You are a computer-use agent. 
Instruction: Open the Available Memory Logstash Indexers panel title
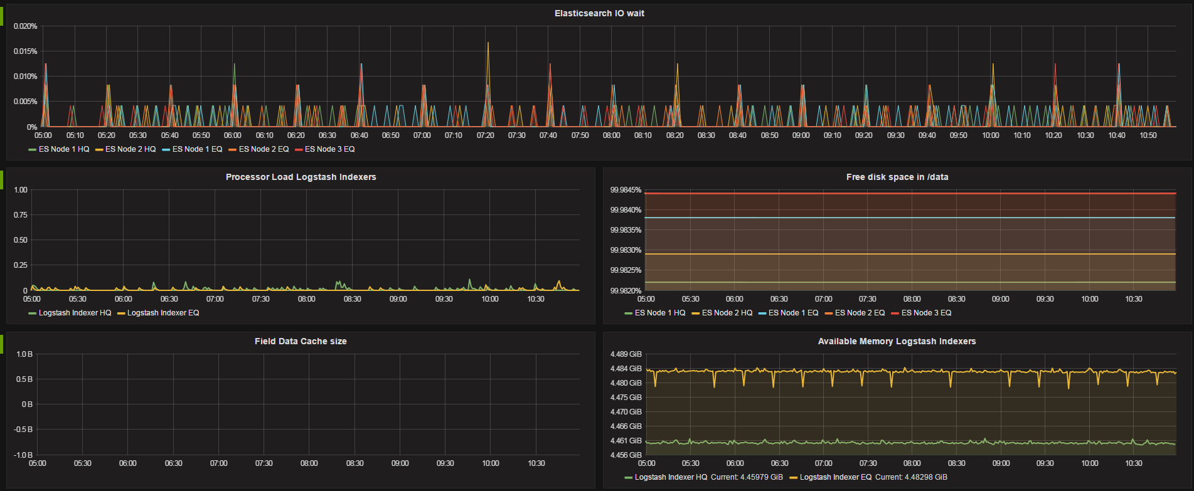(x=897, y=341)
